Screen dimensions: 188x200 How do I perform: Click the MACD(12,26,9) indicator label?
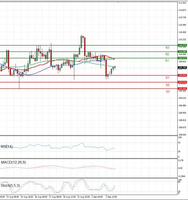tap(13, 162)
